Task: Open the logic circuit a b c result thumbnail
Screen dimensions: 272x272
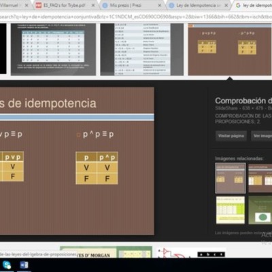Action: pos(192,252)
